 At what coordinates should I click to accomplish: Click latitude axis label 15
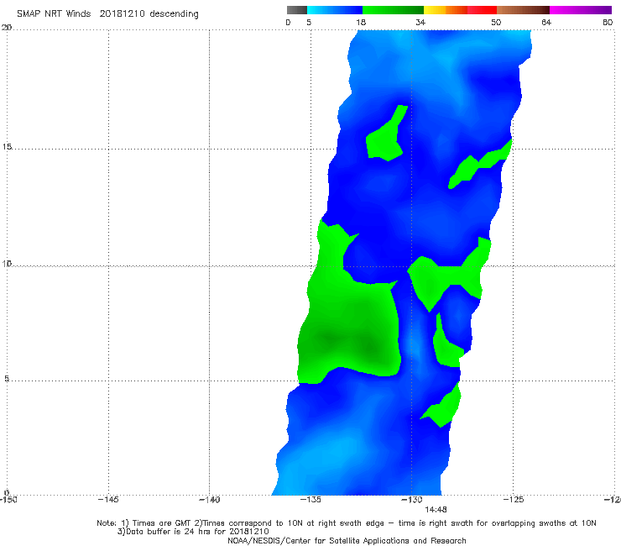7,147
